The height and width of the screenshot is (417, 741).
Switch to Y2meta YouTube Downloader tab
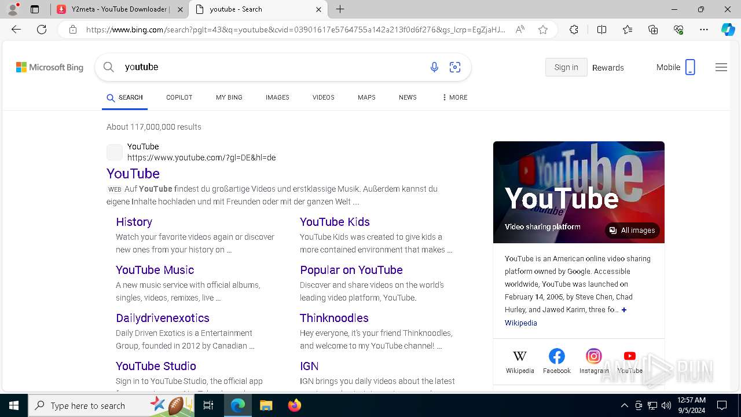[119, 9]
